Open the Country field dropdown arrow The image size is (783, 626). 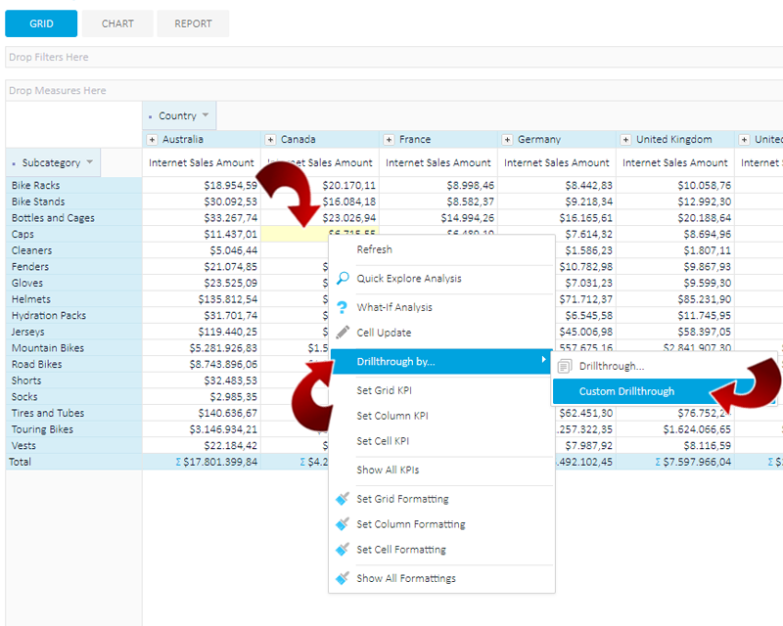[206, 114]
